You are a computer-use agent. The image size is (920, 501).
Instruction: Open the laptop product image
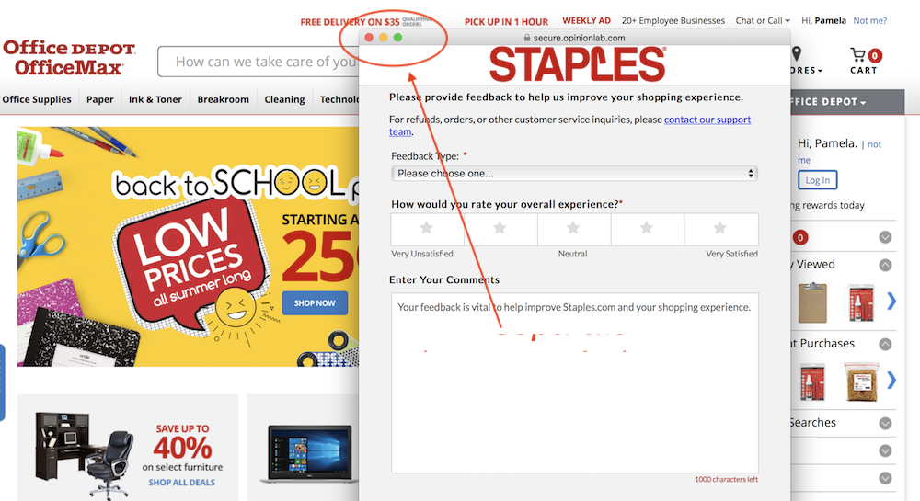[308, 454]
